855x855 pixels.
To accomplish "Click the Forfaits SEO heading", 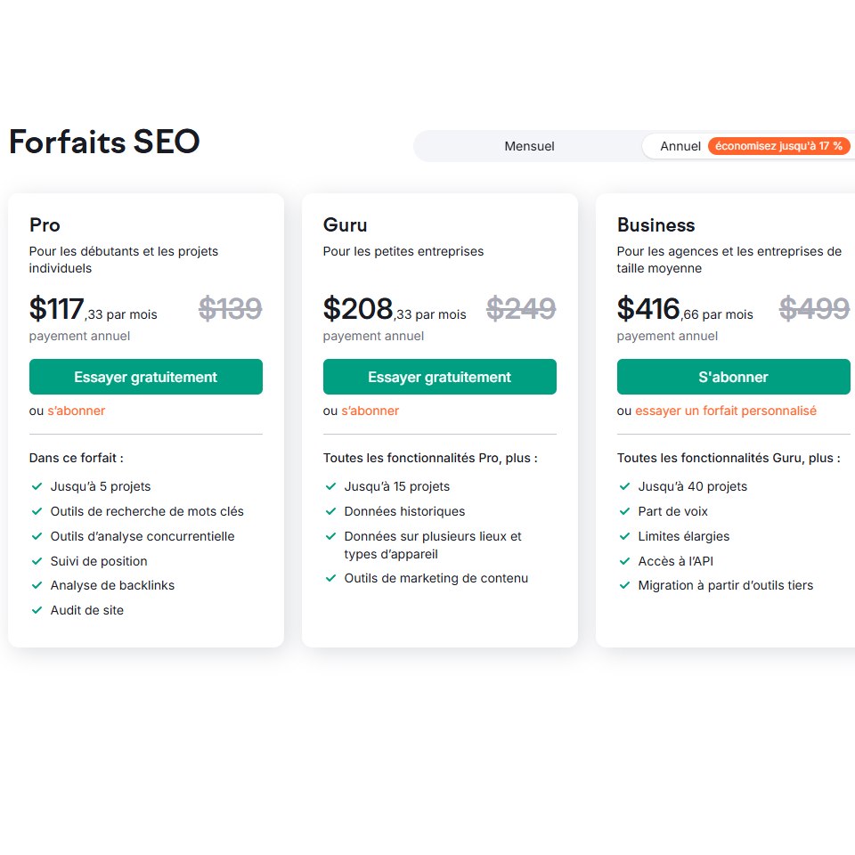I will 105,142.
